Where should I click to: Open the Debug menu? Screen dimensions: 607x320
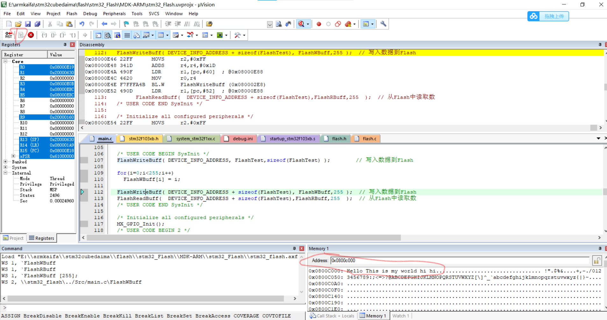90,14
